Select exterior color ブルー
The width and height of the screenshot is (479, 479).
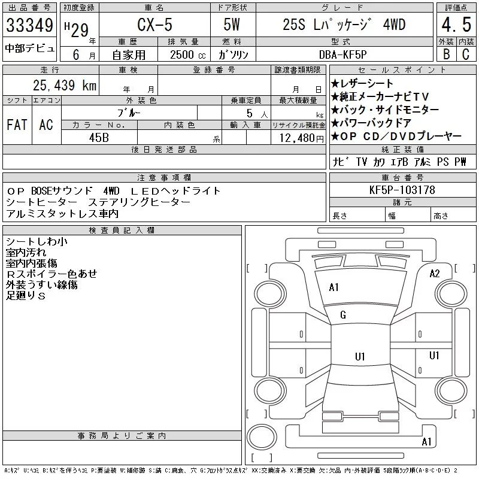[x=129, y=113]
